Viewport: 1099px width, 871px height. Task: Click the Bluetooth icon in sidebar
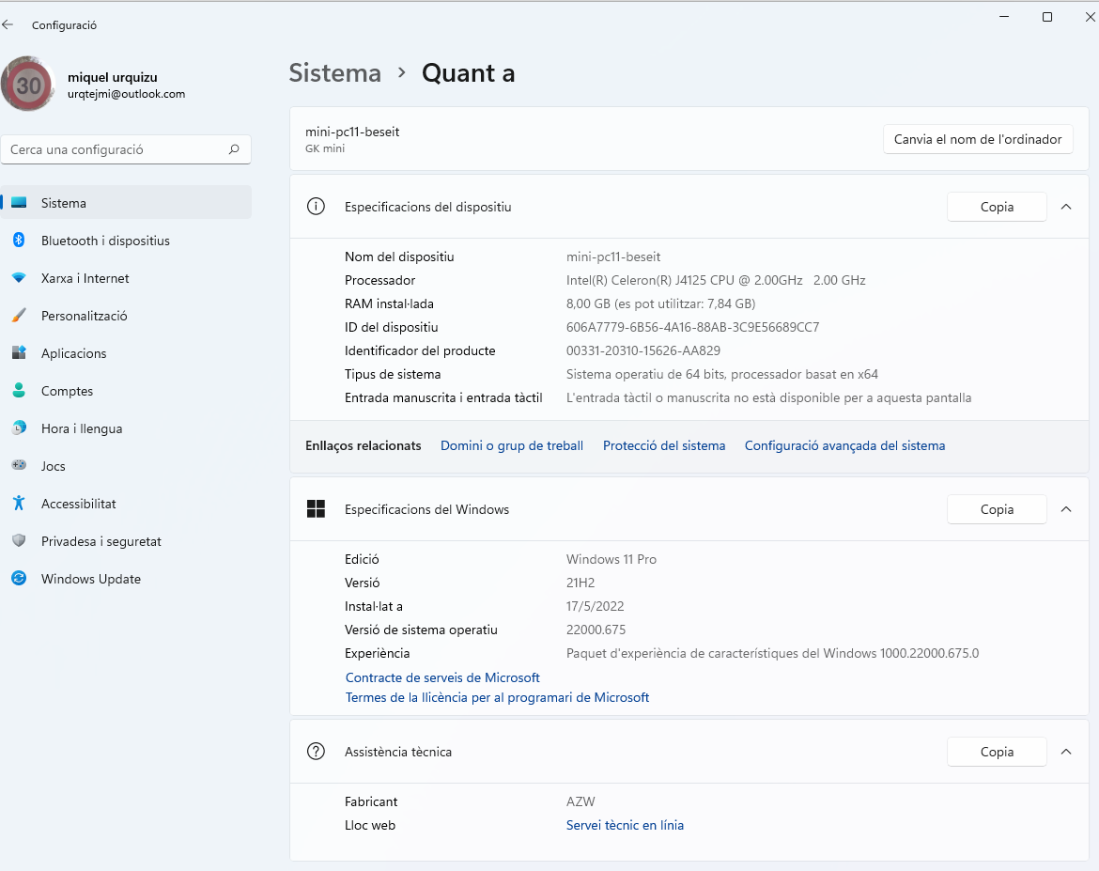19,241
